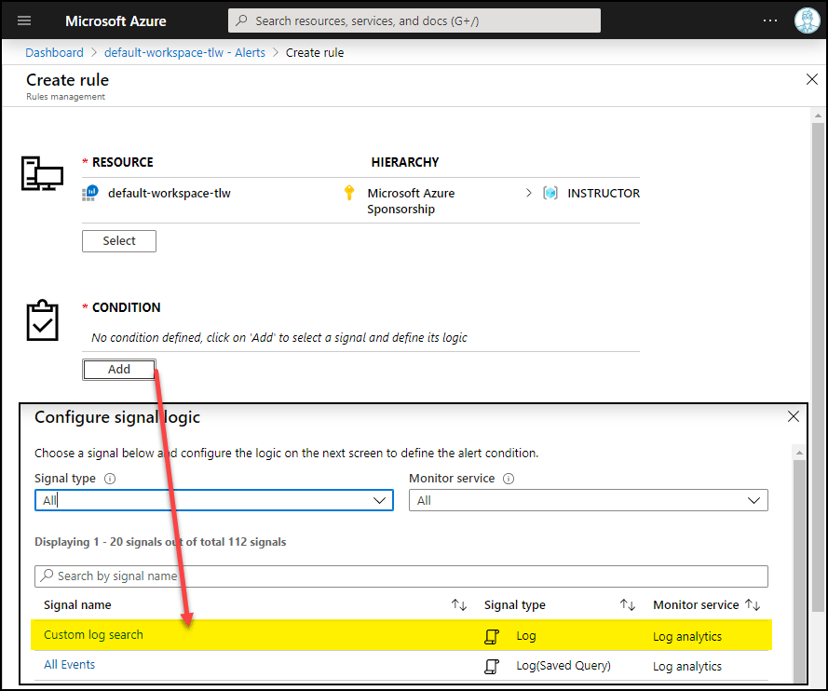828x691 pixels.
Task: Select the Custom log search signal
Action: tap(94, 635)
